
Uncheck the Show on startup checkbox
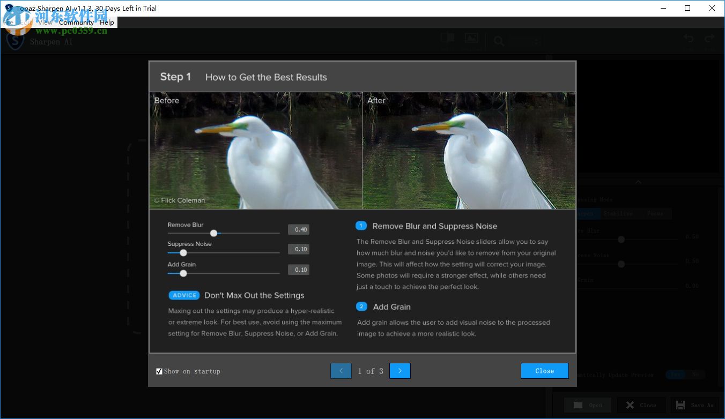click(159, 371)
